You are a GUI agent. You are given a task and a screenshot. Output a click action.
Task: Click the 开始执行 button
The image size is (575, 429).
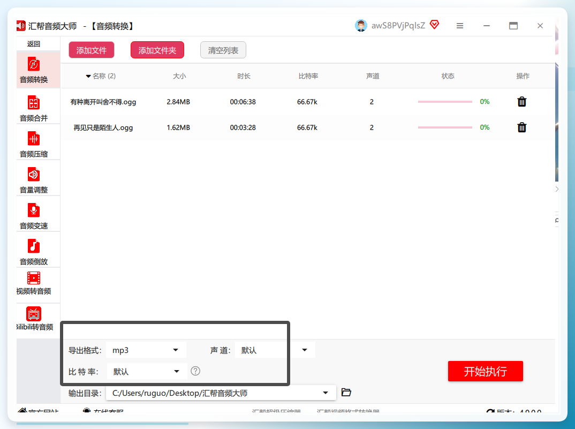486,371
